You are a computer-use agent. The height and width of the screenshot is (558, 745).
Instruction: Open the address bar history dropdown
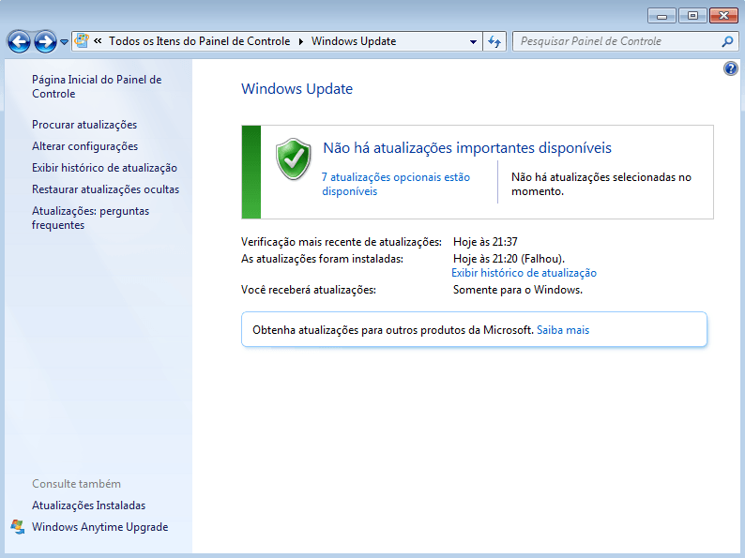point(473,42)
